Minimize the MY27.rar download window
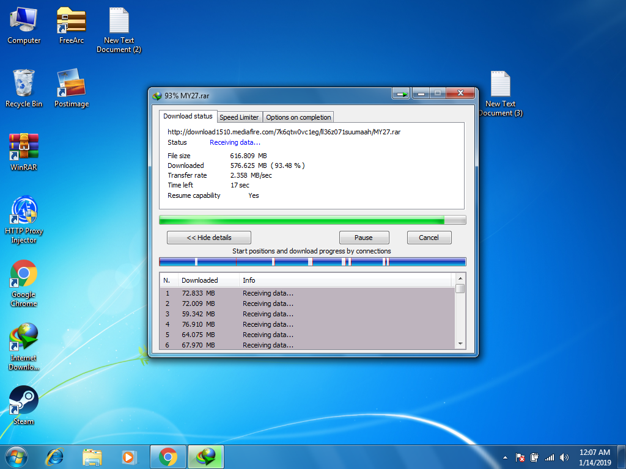 point(421,93)
